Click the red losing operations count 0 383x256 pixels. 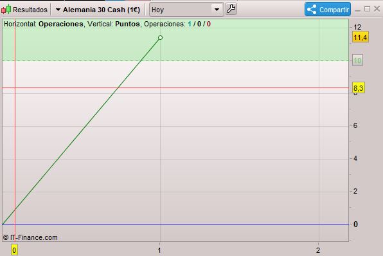[209, 24]
